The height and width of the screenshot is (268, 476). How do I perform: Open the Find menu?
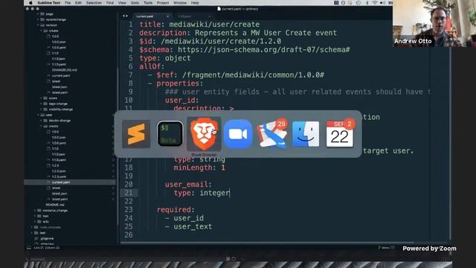tap(110, 3)
